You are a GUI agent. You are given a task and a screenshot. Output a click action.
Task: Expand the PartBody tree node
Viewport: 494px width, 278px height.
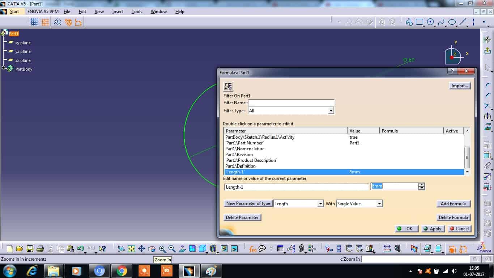click(x=4, y=68)
